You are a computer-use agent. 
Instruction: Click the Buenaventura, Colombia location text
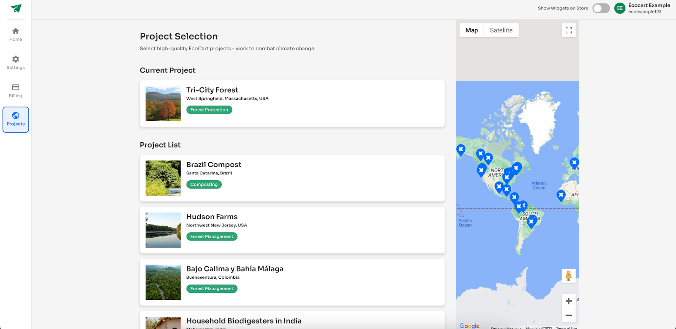(x=213, y=277)
